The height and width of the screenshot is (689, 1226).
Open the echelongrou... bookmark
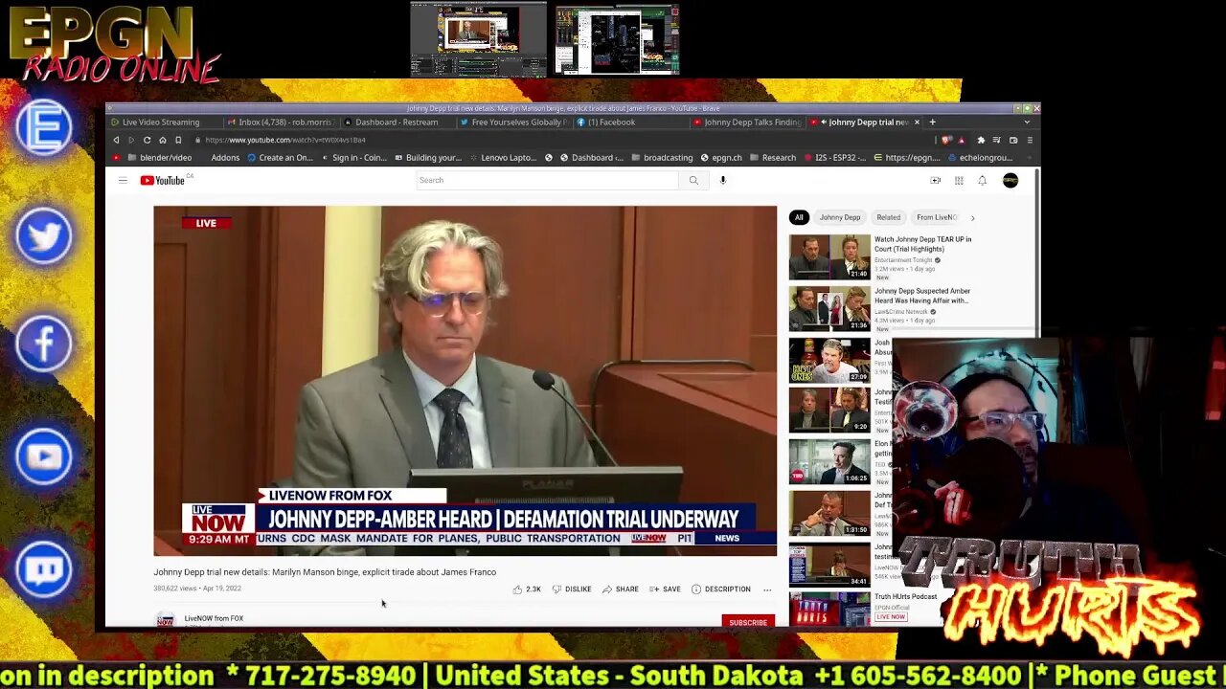click(x=980, y=158)
